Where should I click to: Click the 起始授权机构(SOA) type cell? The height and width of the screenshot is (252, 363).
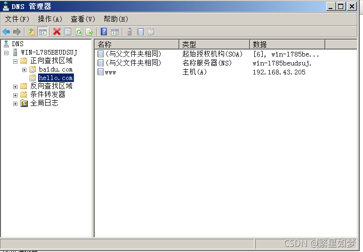point(212,54)
